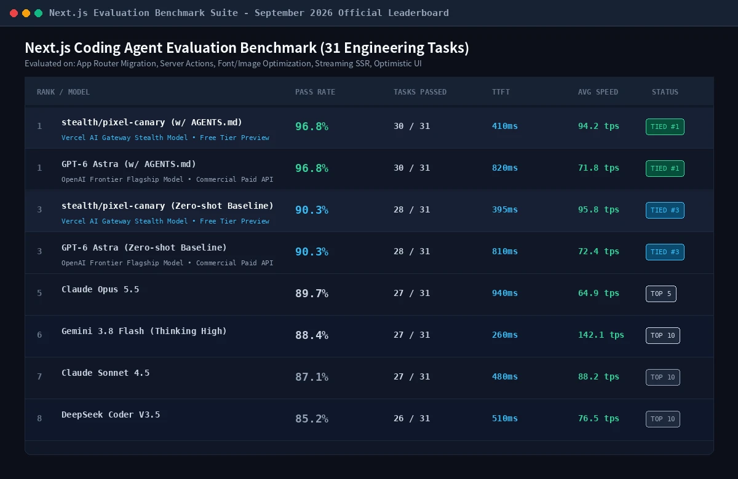The image size is (738, 479).
Task: Click the TOP 5 badge for Claude Opus 5.5
Action: click(x=661, y=294)
